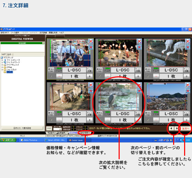Expand the ショートカット folder node
Viewport: 192px width, 178px height.
click(x=2, y=69)
